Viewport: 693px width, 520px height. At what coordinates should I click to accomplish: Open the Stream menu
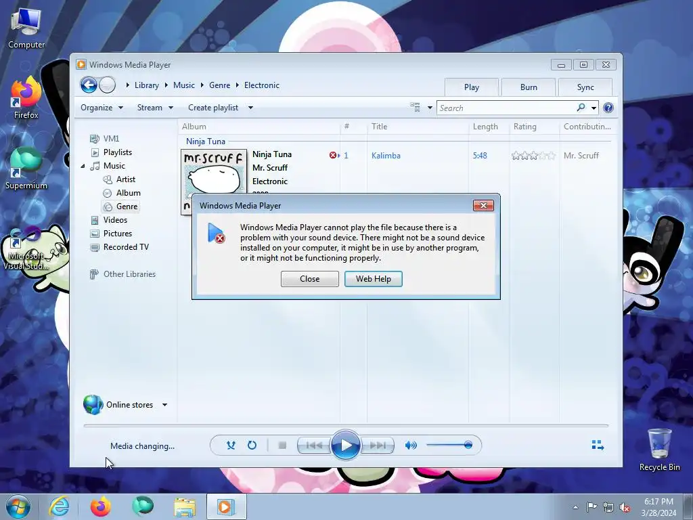(155, 108)
